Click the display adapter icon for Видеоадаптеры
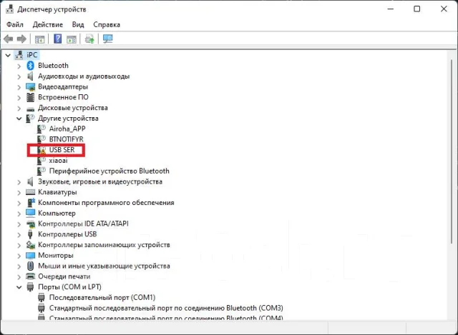The height and width of the screenshot is (335, 458). 30,87
